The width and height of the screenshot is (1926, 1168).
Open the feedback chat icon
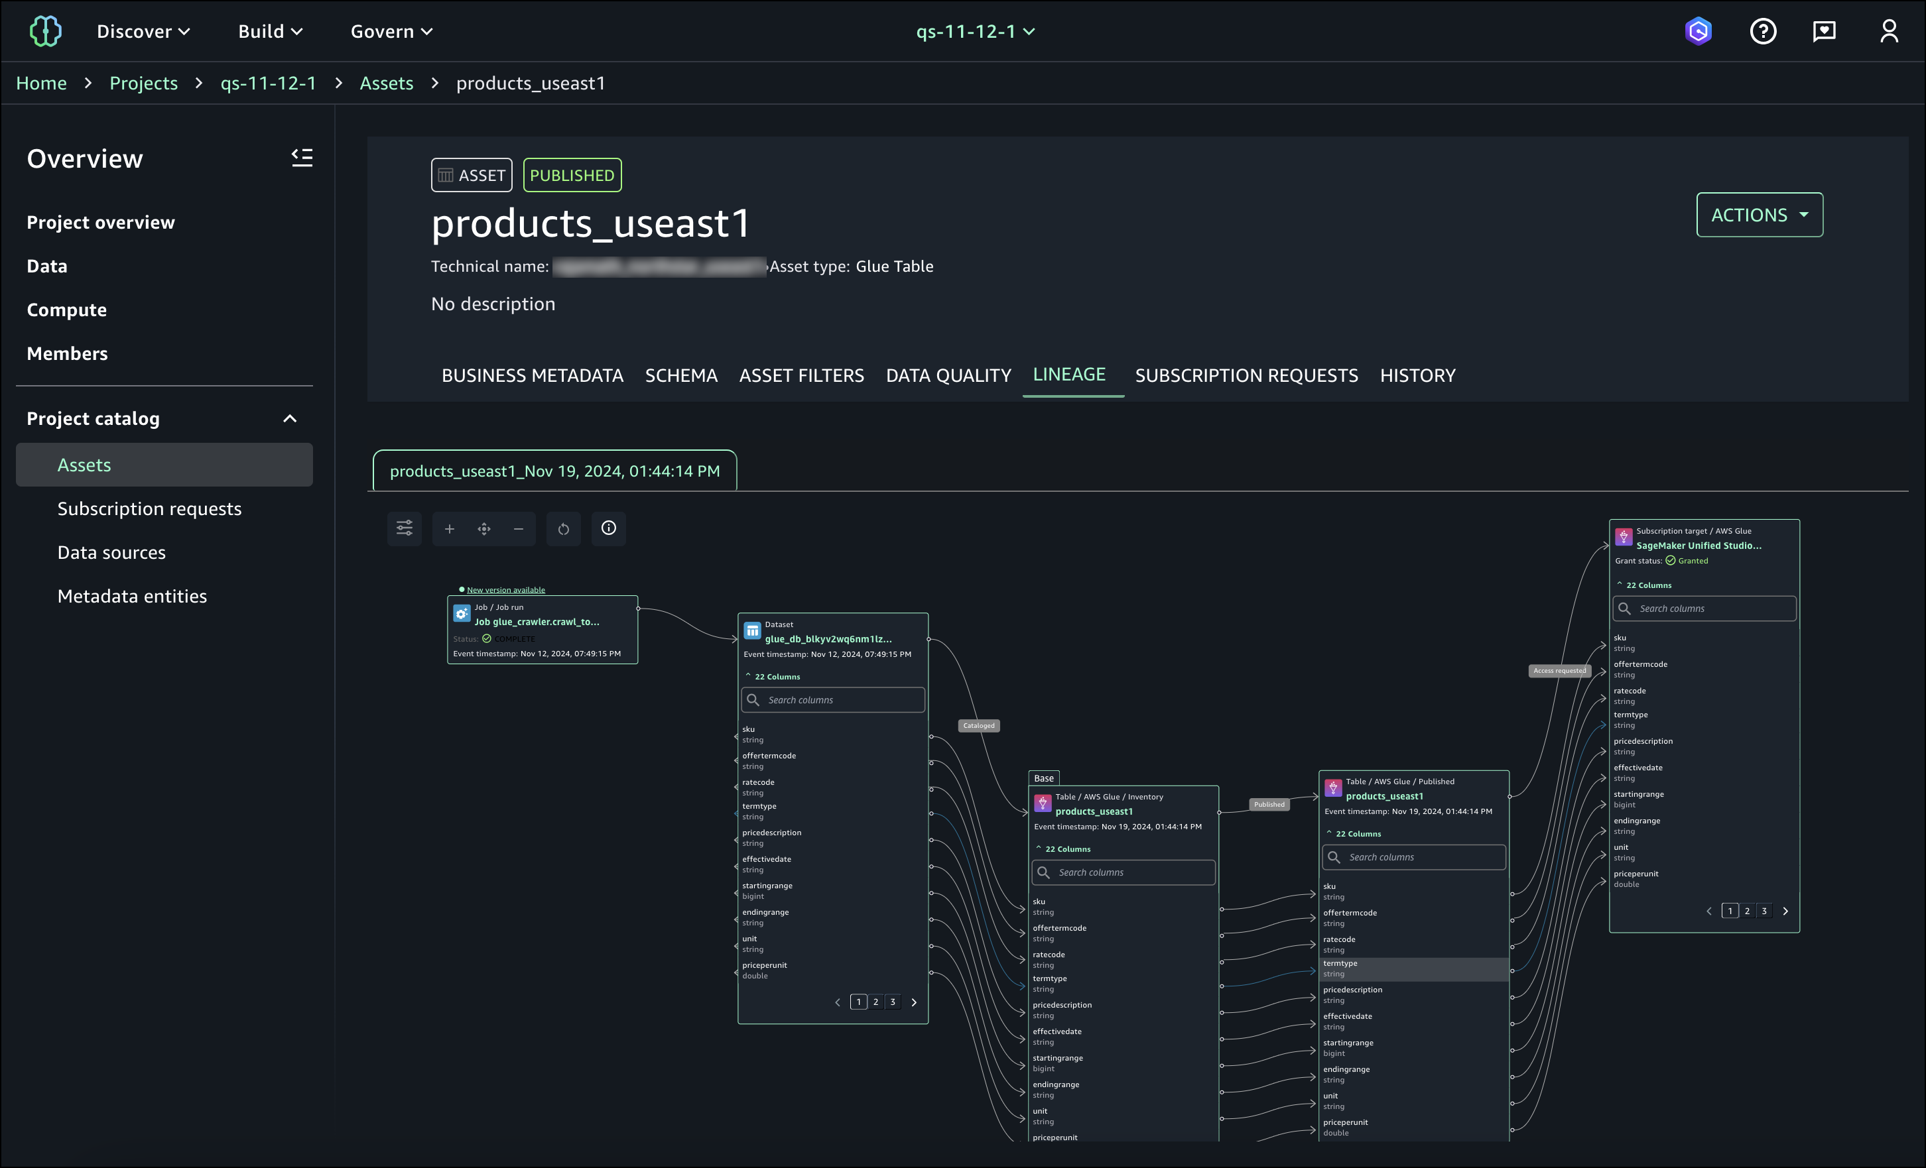(x=1824, y=31)
